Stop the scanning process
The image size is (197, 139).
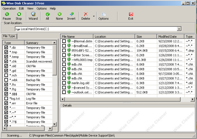click(19, 16)
